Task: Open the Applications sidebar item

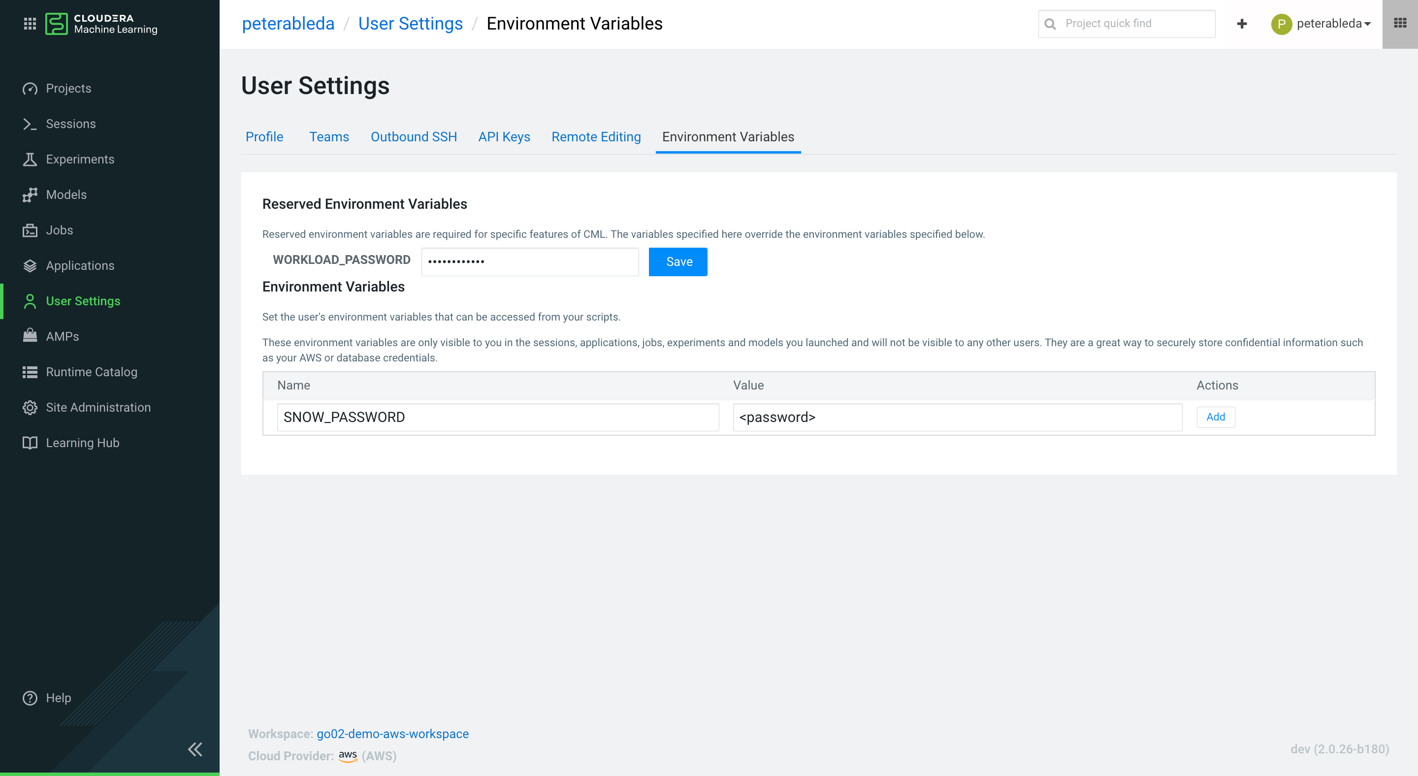Action: tap(80, 265)
